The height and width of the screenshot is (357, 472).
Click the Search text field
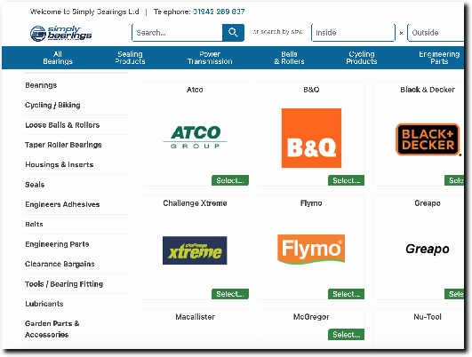(x=177, y=33)
